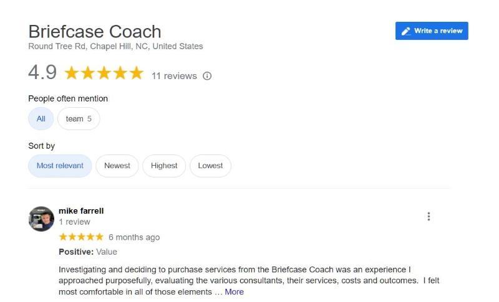
Task: Sort reviews by Lowest rating
Action: pyautogui.click(x=210, y=166)
